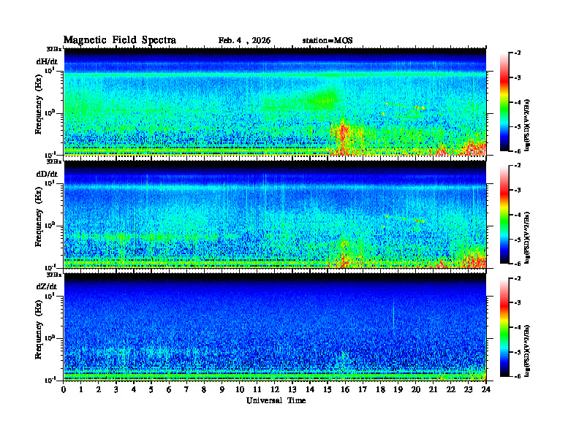Viewport: 579px width, 447px height.
Task: Click the -5 value on dH/dt color scale
Action: click(x=518, y=127)
